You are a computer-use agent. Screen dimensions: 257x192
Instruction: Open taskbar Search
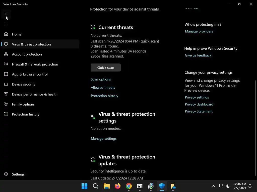96,186
